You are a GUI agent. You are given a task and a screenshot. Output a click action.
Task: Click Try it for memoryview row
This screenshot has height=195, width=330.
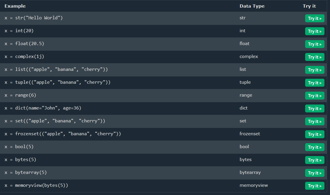pos(315,186)
